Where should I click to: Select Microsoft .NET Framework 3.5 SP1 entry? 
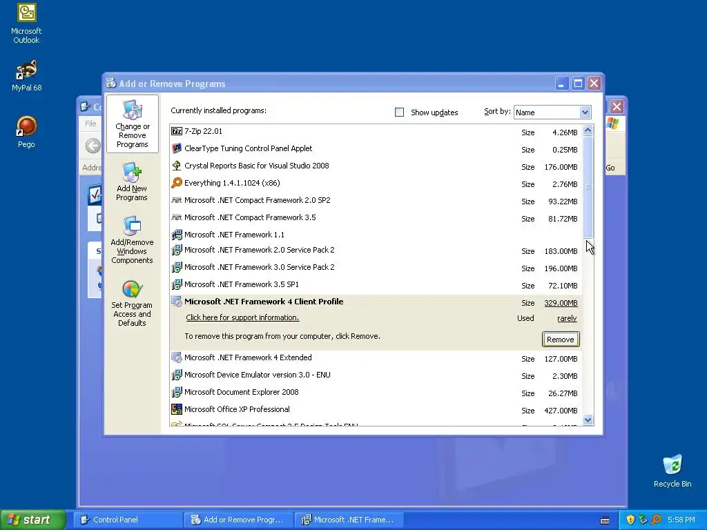(x=376, y=285)
